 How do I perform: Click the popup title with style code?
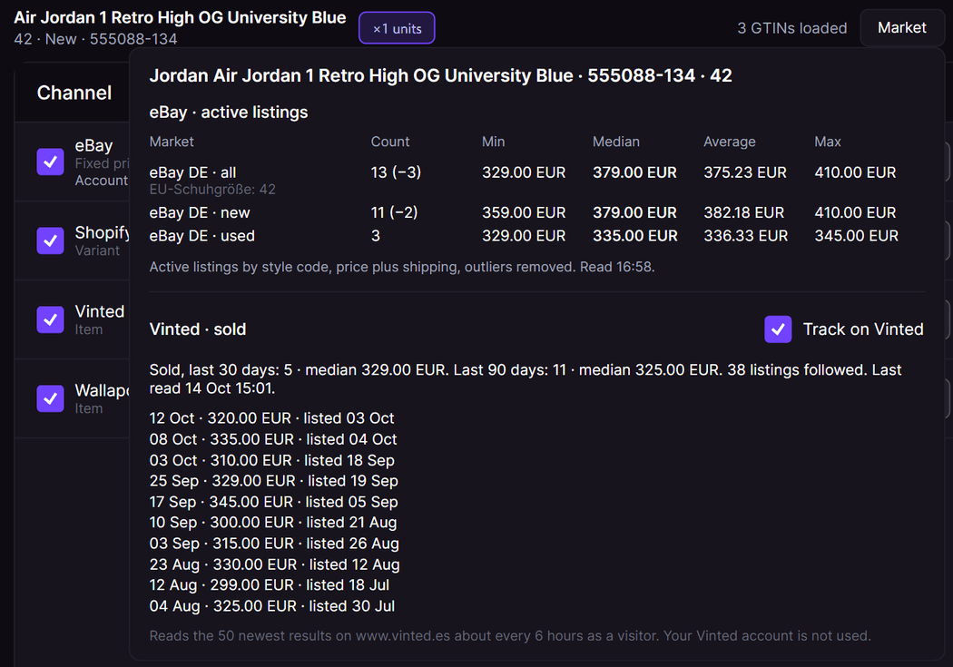[x=440, y=75]
